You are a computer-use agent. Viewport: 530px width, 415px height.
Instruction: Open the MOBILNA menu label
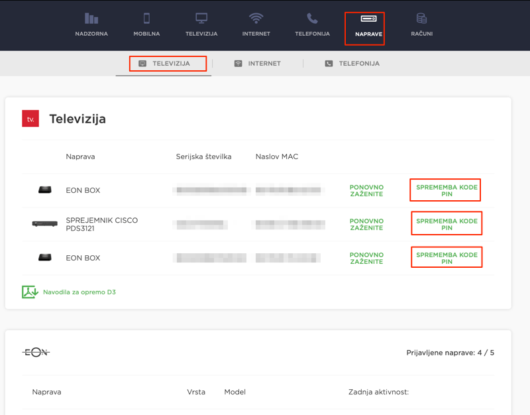coord(146,34)
